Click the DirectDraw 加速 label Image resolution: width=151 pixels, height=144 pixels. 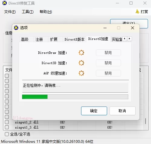pos(52,53)
